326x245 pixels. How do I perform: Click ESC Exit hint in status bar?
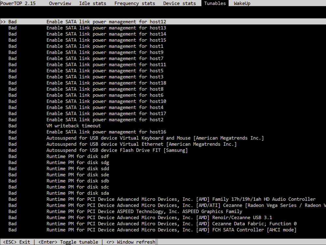[x=17, y=242]
